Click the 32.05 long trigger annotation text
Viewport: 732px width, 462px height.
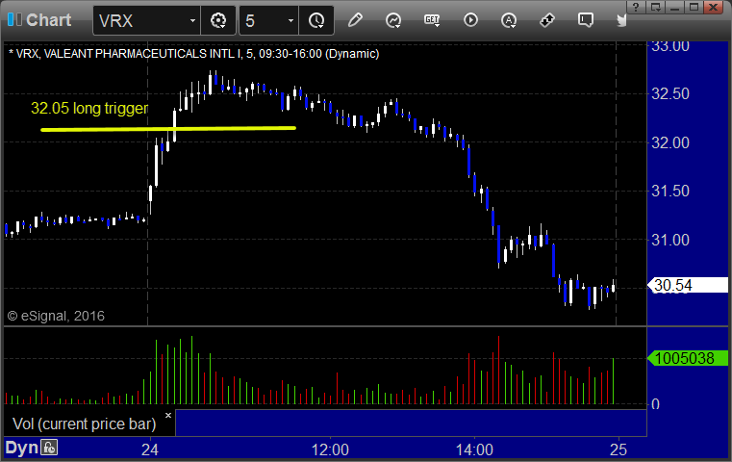pyautogui.click(x=89, y=108)
